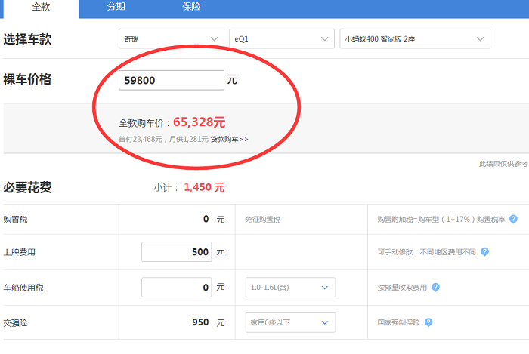Open the 分期 tab

coord(116,6)
